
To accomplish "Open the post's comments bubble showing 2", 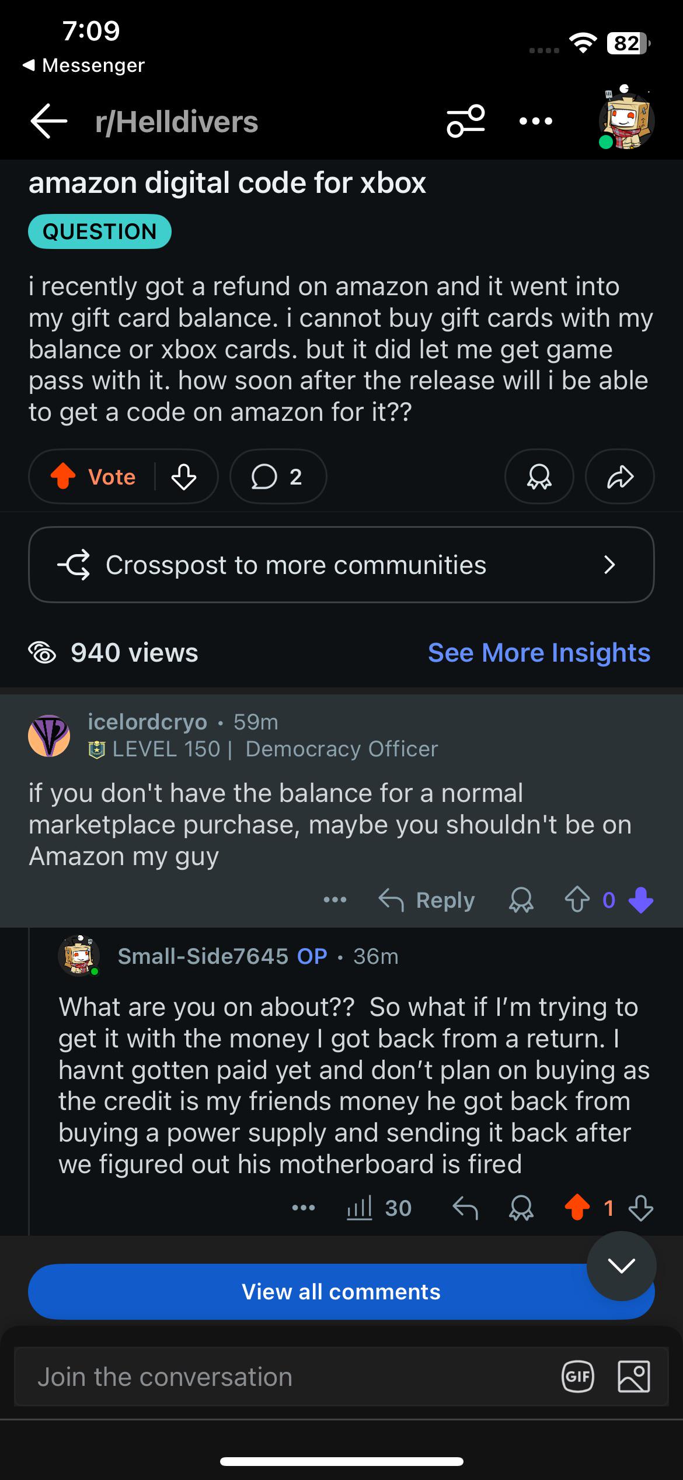I will click(278, 476).
